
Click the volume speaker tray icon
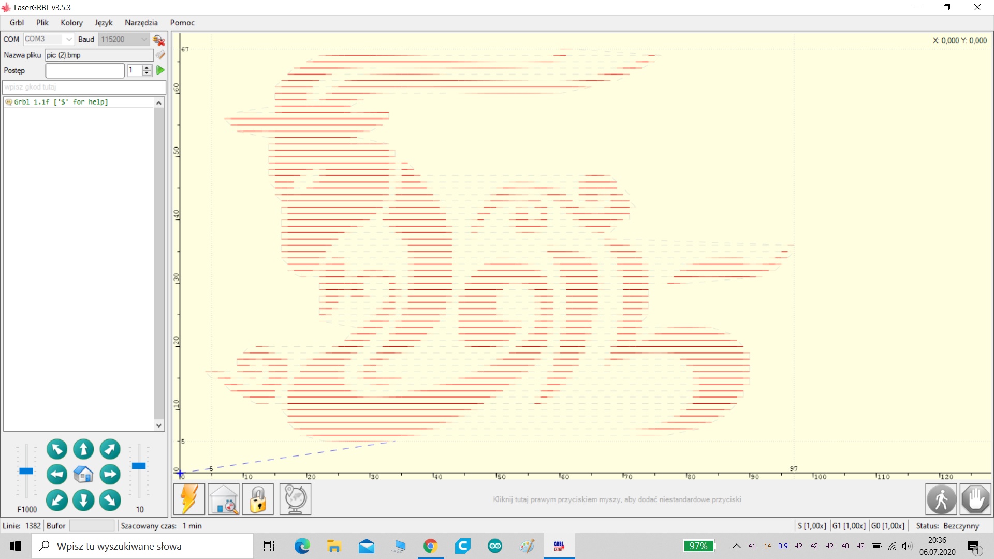click(x=907, y=546)
